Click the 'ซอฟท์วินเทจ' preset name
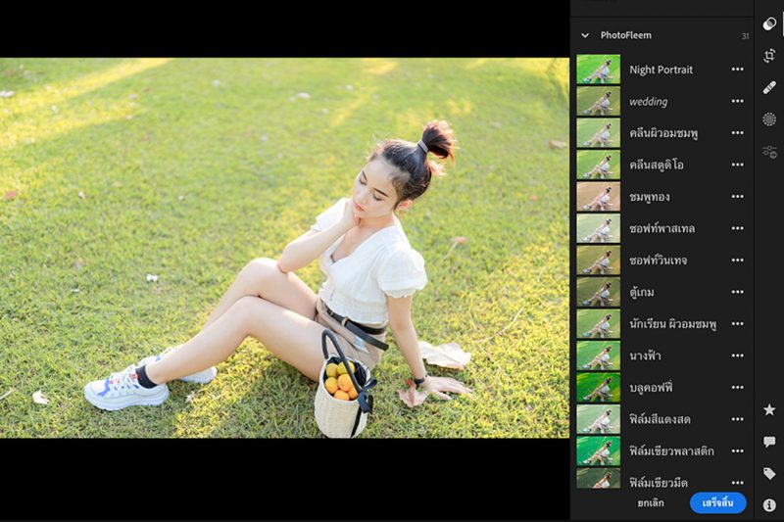 [658, 261]
